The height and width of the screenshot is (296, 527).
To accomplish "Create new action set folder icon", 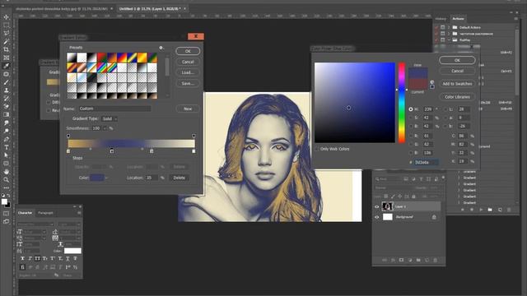I will [490, 210].
